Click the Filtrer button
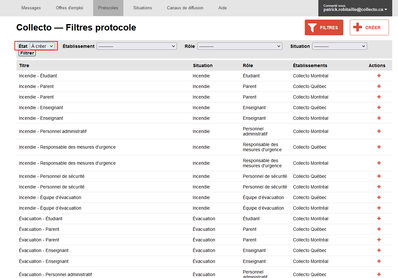Image resolution: width=398 pixels, height=278 pixels. pyautogui.click(x=27, y=53)
